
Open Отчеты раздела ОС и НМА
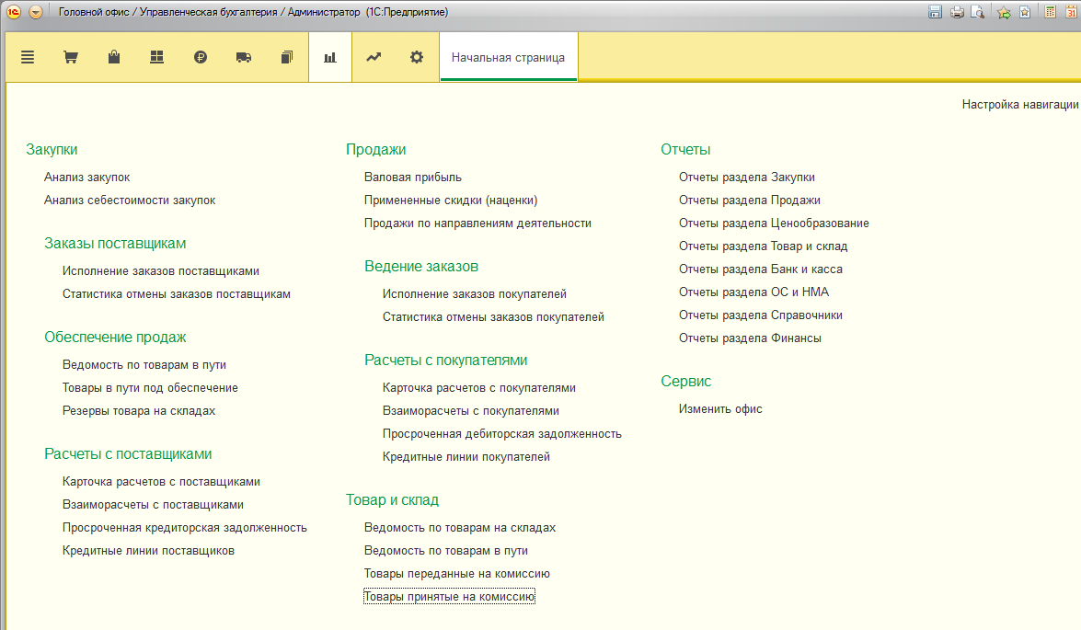point(753,292)
